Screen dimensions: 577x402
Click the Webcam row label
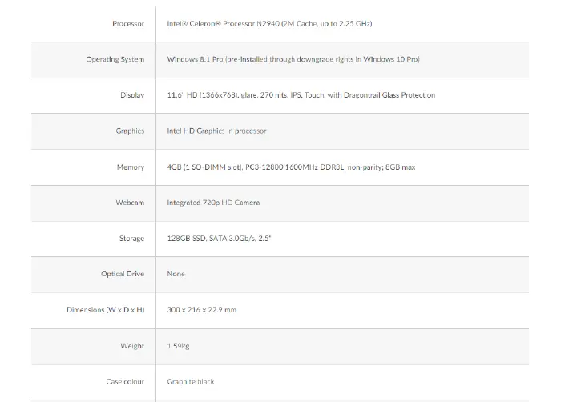click(x=130, y=203)
